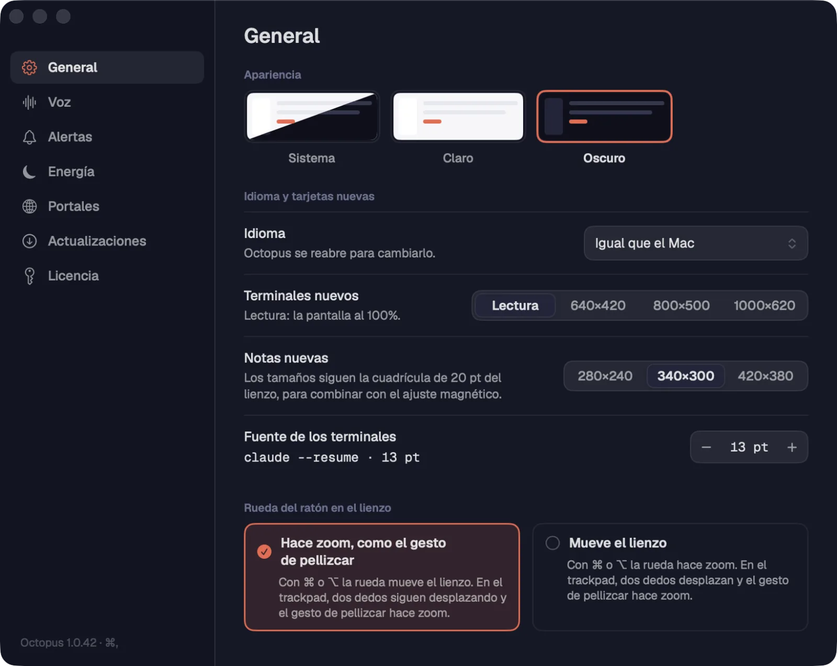Open the Portales section
The image size is (837, 666).
click(107, 206)
